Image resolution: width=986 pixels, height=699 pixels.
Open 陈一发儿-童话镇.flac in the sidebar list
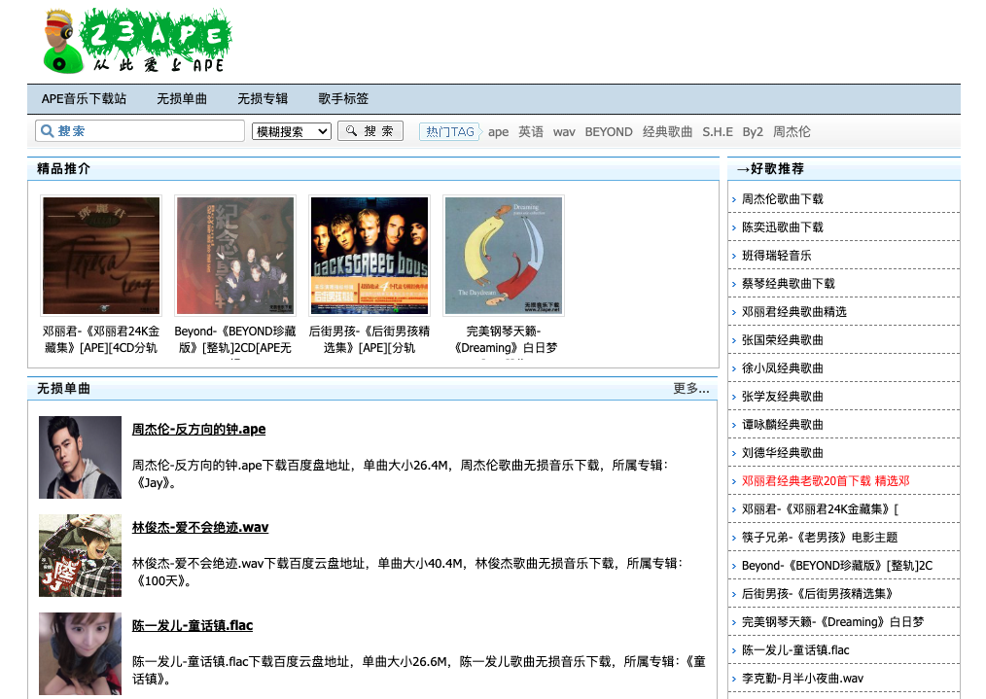795,650
